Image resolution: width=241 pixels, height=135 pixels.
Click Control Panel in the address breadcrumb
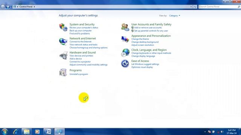[26, 7]
